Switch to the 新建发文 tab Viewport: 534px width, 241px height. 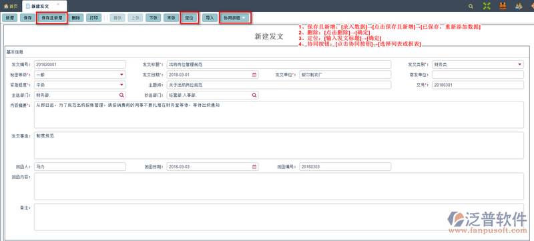point(40,7)
